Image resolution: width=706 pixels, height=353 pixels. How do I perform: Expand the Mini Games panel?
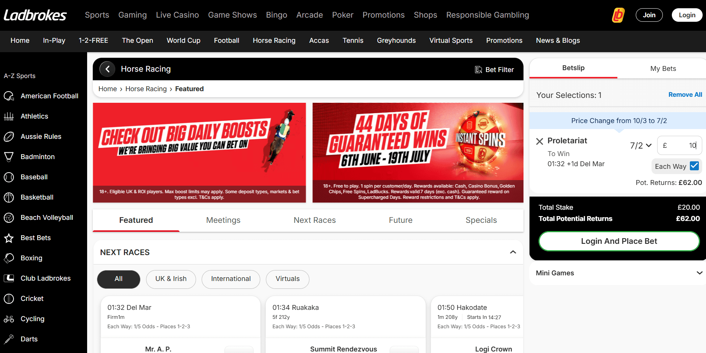tap(699, 273)
